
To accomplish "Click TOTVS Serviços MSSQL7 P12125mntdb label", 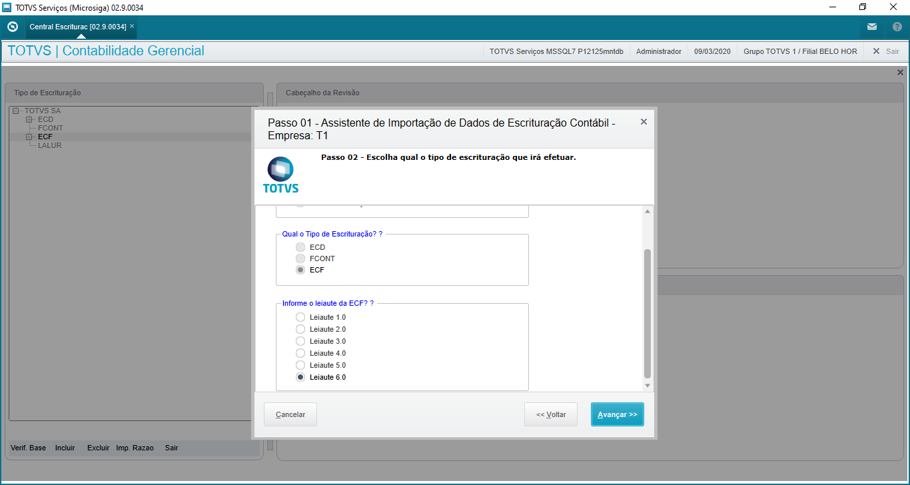I will [x=556, y=51].
